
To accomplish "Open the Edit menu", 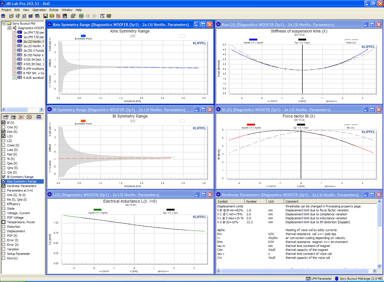I will pyautogui.click(x=17, y=10).
